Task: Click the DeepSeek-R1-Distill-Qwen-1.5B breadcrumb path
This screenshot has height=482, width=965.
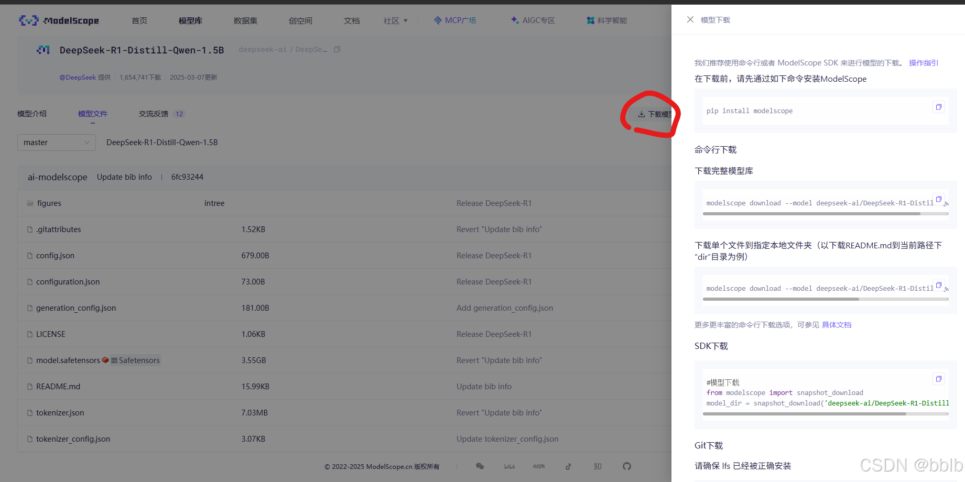Action: [x=162, y=143]
